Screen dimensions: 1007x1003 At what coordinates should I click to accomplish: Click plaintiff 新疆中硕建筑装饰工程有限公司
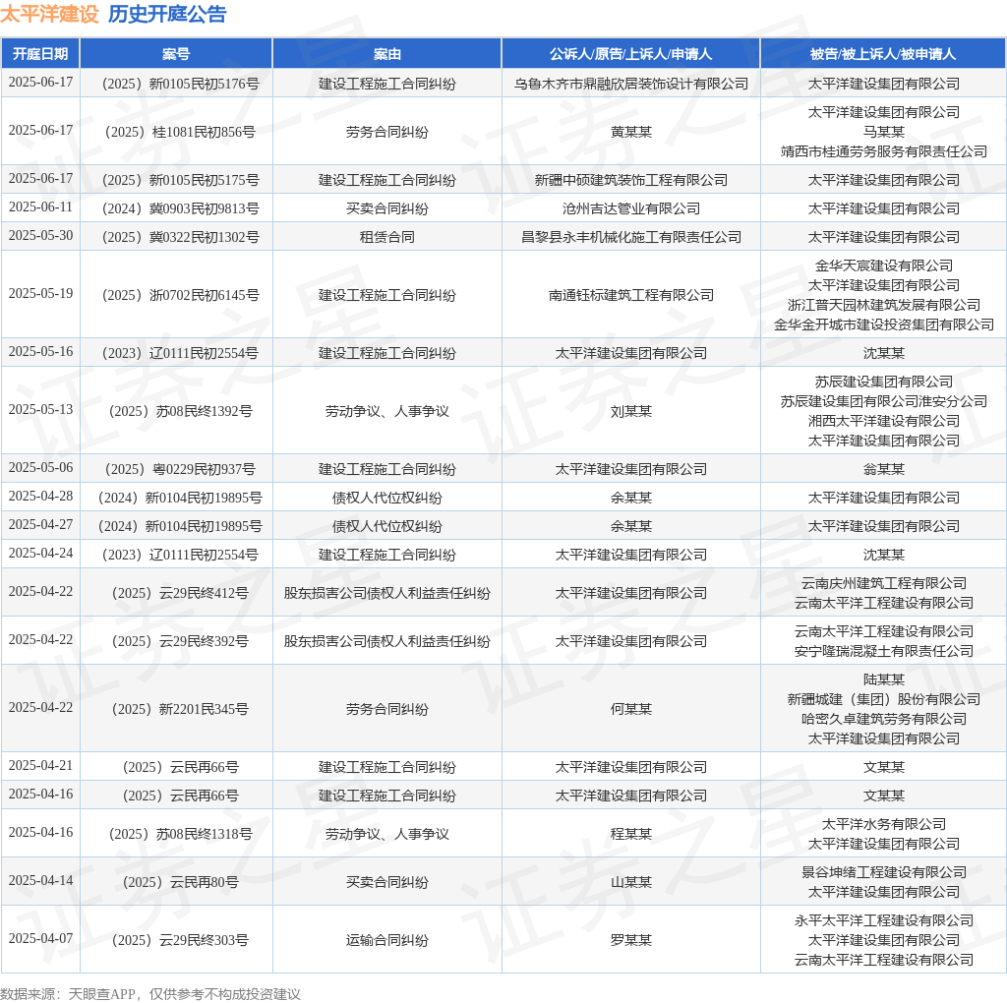click(x=630, y=180)
